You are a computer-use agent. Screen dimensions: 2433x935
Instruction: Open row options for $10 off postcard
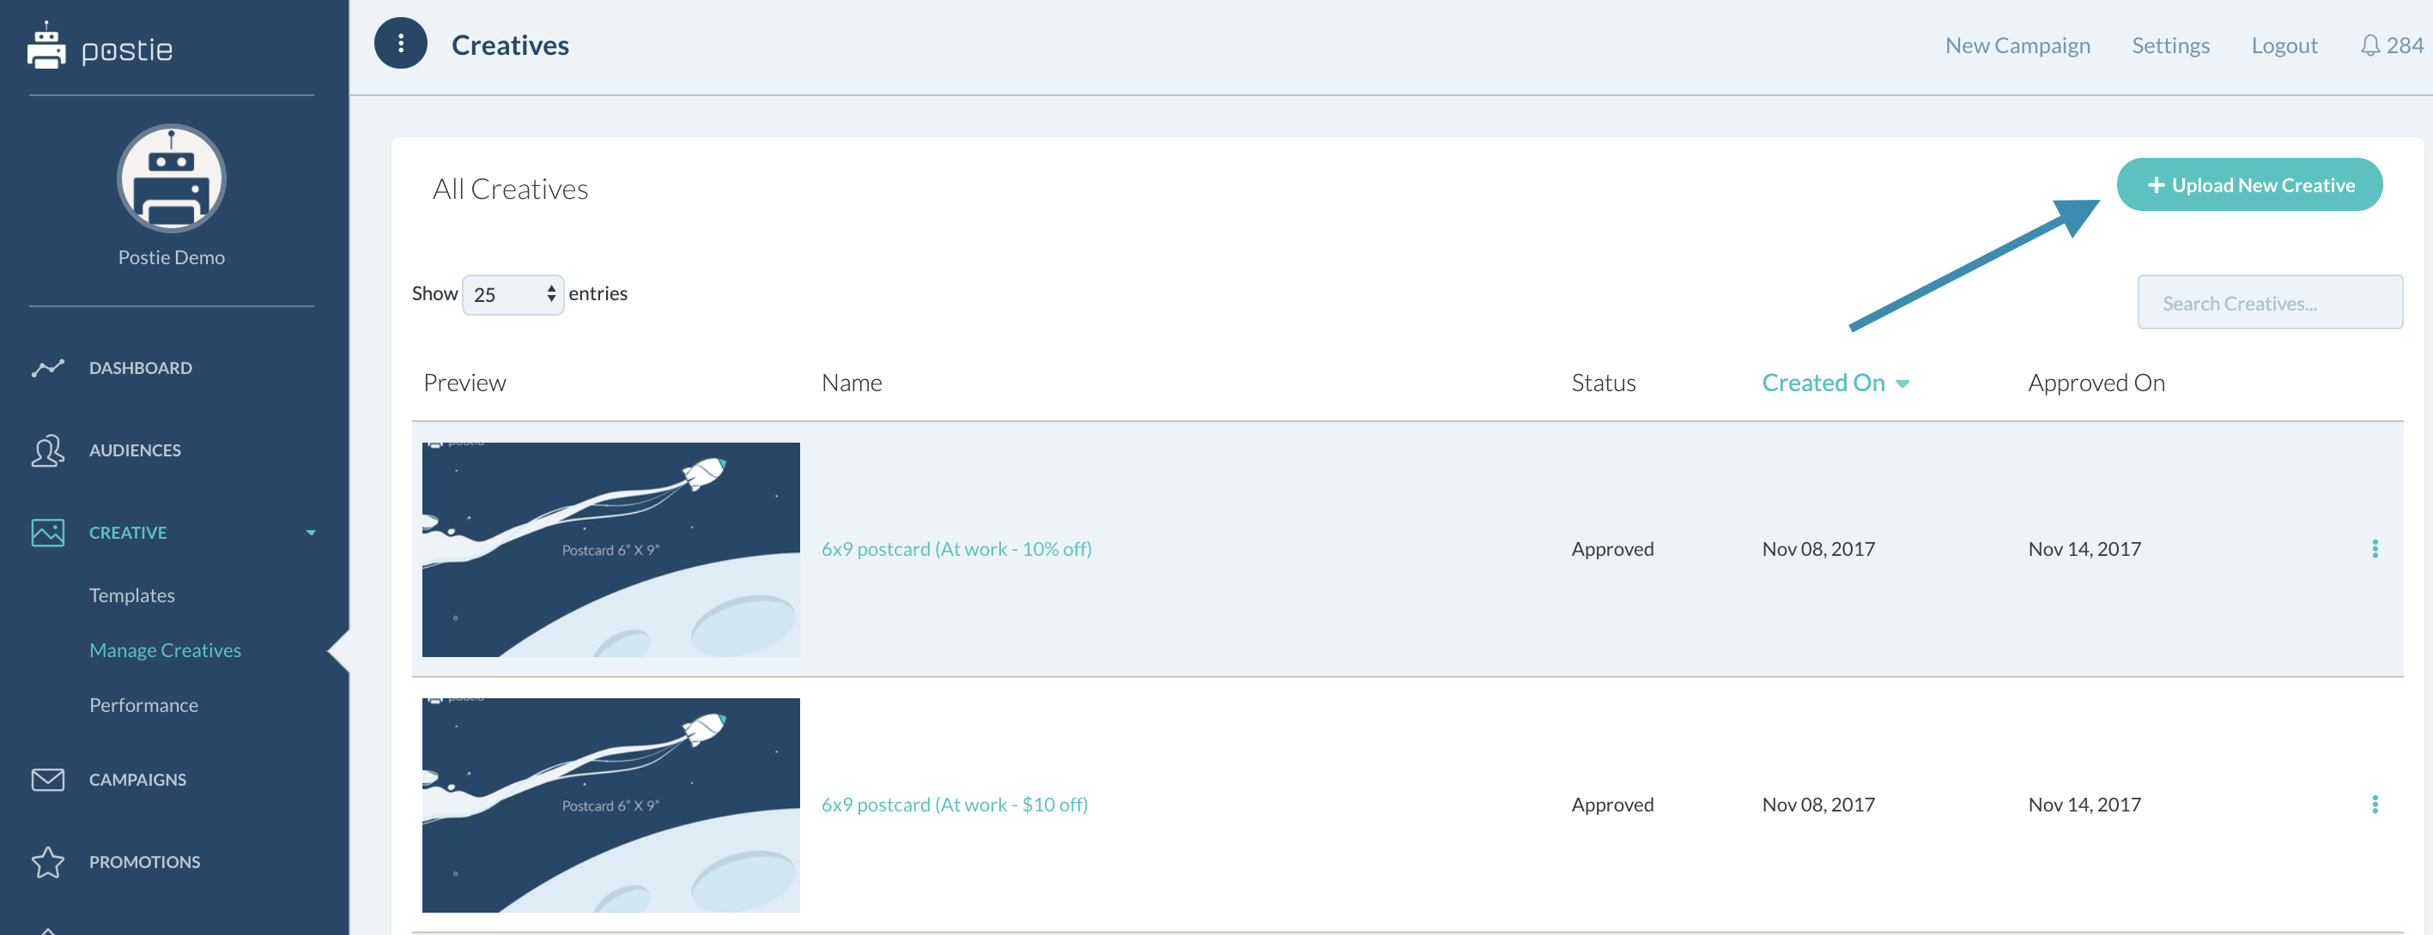(2375, 805)
